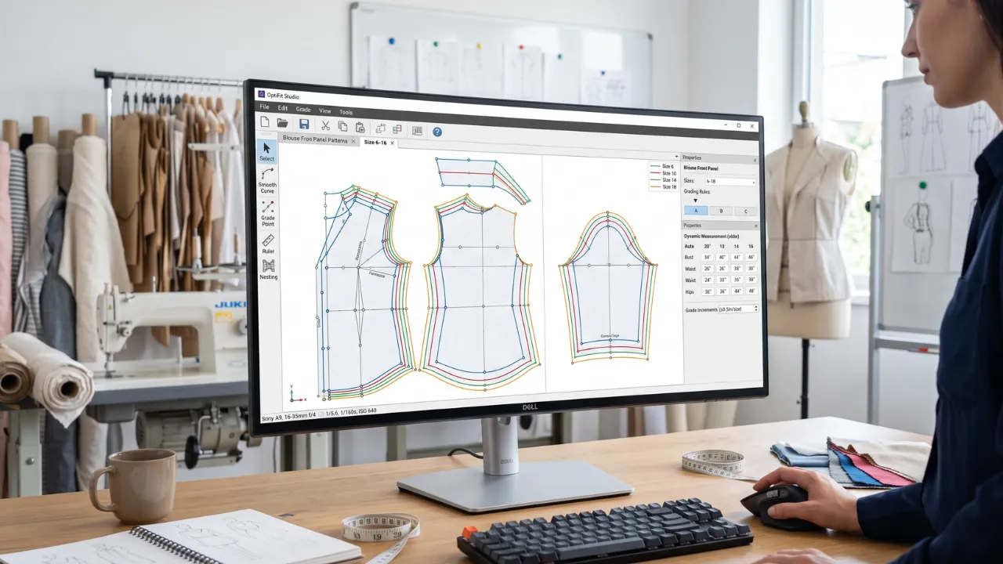Screen dimensions: 1003x564
Task: Select grading rule C
Action: tap(745, 211)
